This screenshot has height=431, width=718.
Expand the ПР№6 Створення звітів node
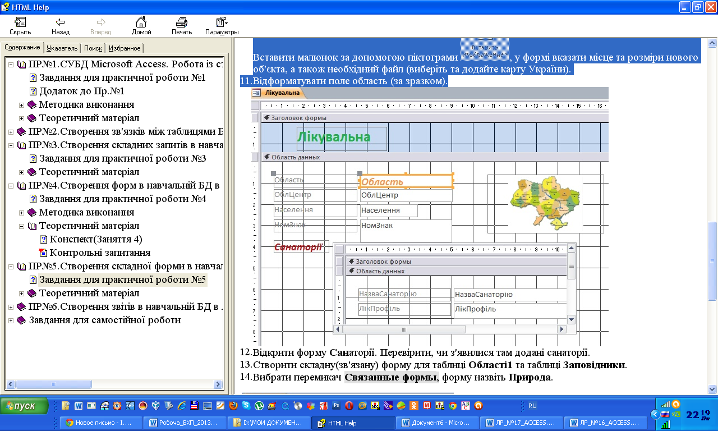click(12, 307)
